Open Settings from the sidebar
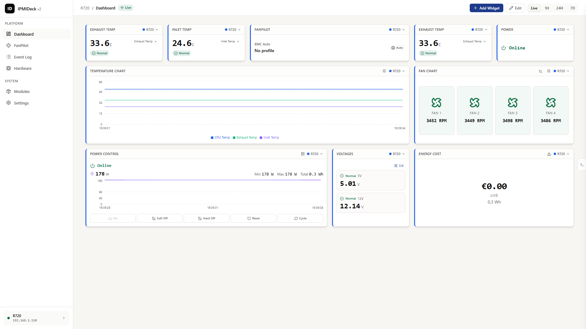The width and height of the screenshot is (586, 329). click(36, 103)
